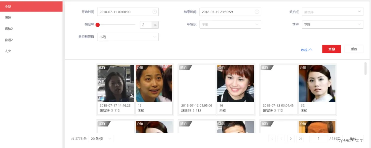Go to the next page arrow
Screen dimensions: 371x148
(x=291, y=139)
